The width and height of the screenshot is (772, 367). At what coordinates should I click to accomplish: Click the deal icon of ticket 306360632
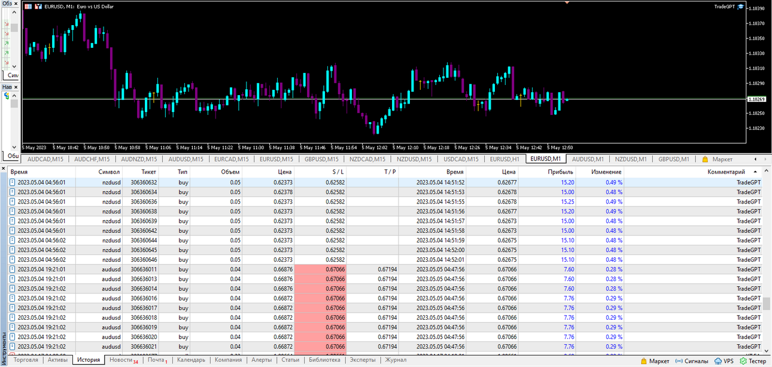pos(12,182)
